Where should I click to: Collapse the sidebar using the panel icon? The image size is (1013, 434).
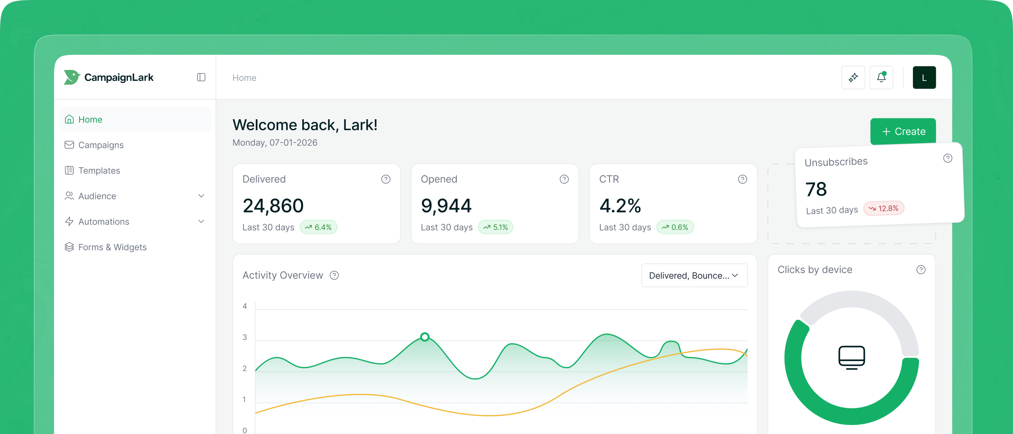201,77
